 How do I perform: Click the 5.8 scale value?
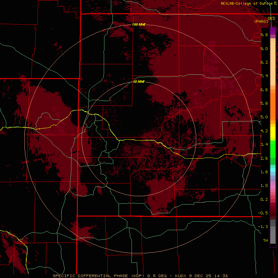(264, 103)
